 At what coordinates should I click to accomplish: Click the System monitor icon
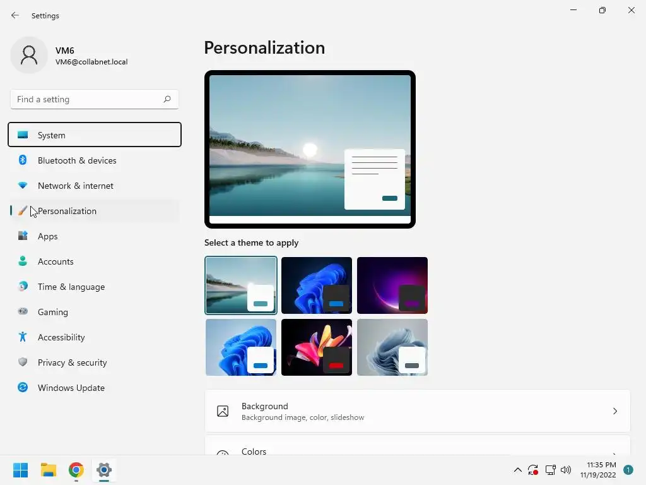click(x=23, y=135)
